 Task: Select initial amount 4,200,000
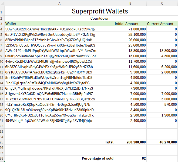point(130,83)
